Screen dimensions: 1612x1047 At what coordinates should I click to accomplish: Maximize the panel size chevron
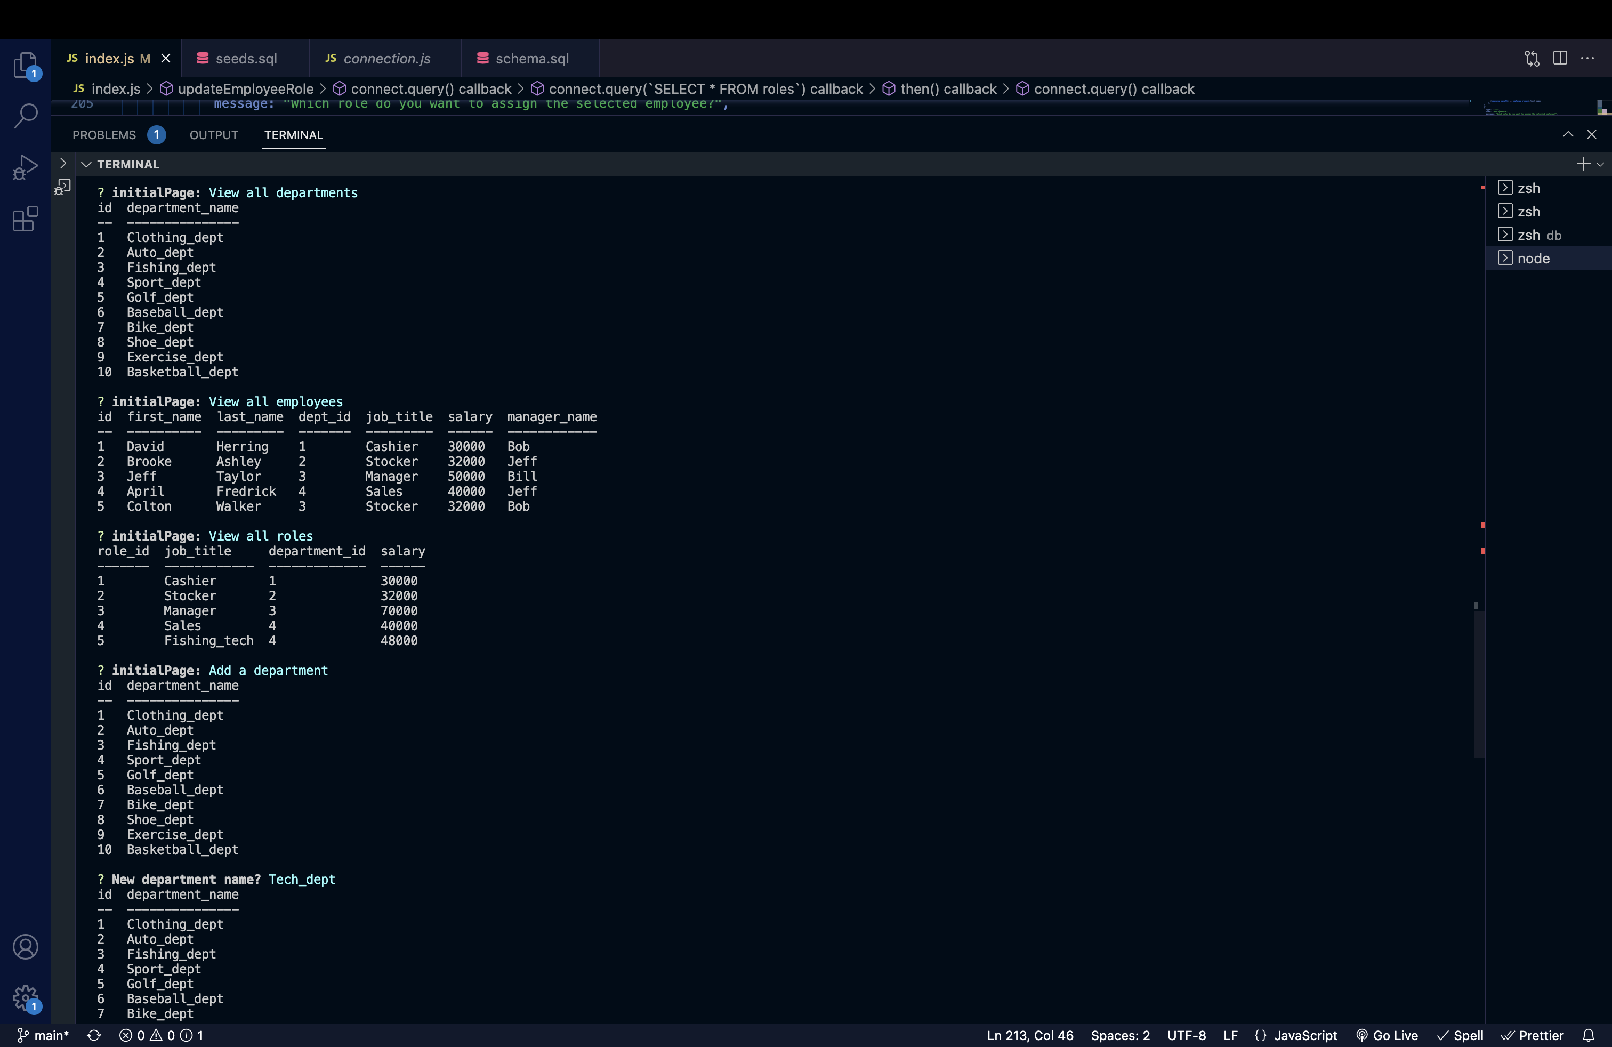[x=1568, y=134]
